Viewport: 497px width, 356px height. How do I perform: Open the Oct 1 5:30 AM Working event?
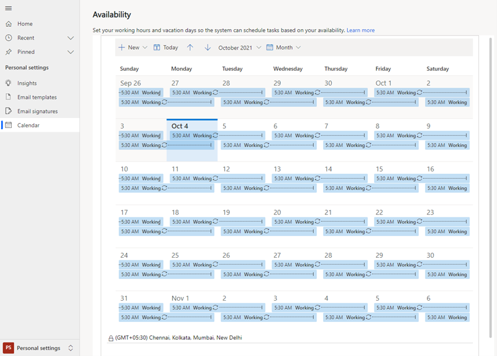coord(422,93)
